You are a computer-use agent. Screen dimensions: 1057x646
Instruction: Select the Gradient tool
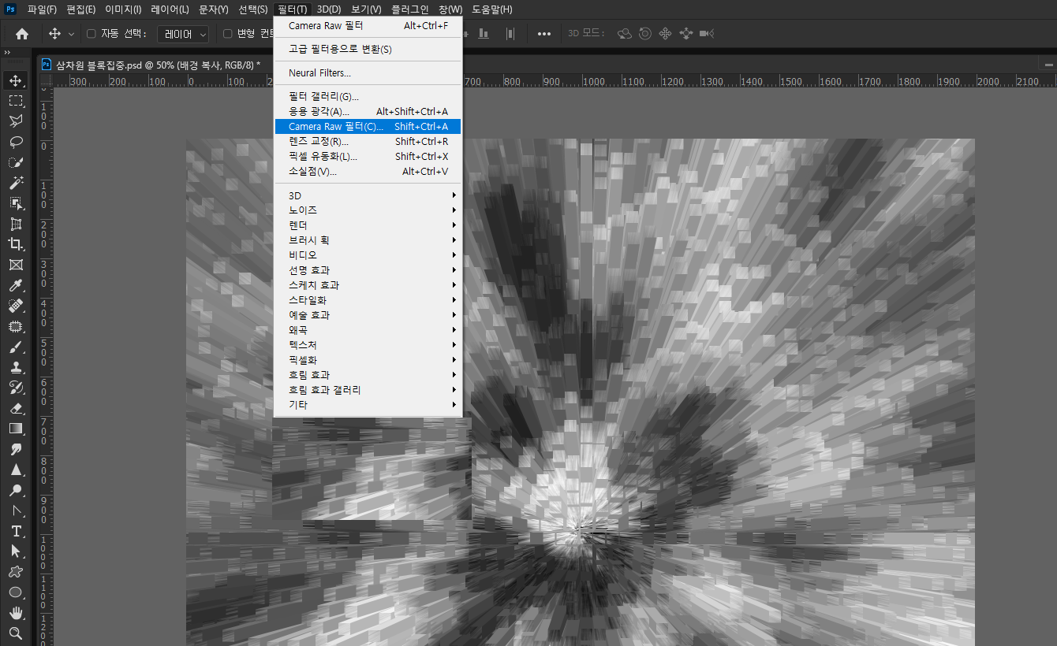(x=16, y=429)
